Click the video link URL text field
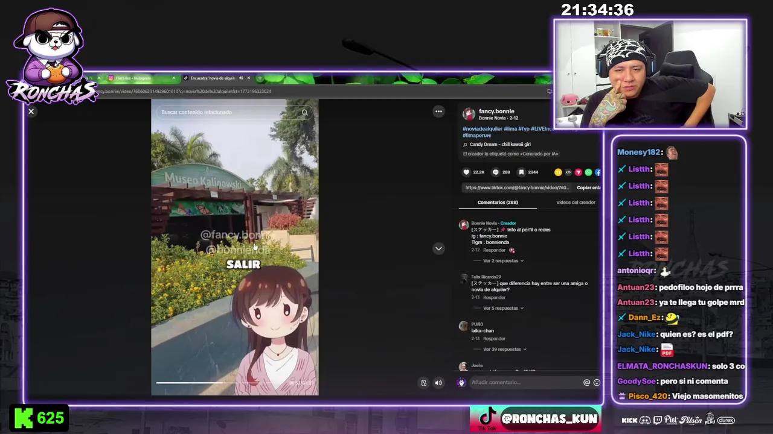This screenshot has width=773, height=434. (x=517, y=187)
